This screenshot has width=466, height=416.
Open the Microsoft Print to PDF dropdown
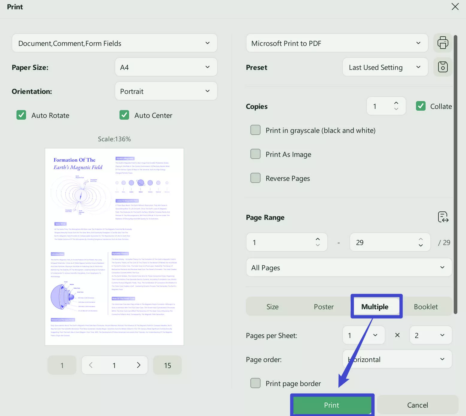click(x=337, y=43)
